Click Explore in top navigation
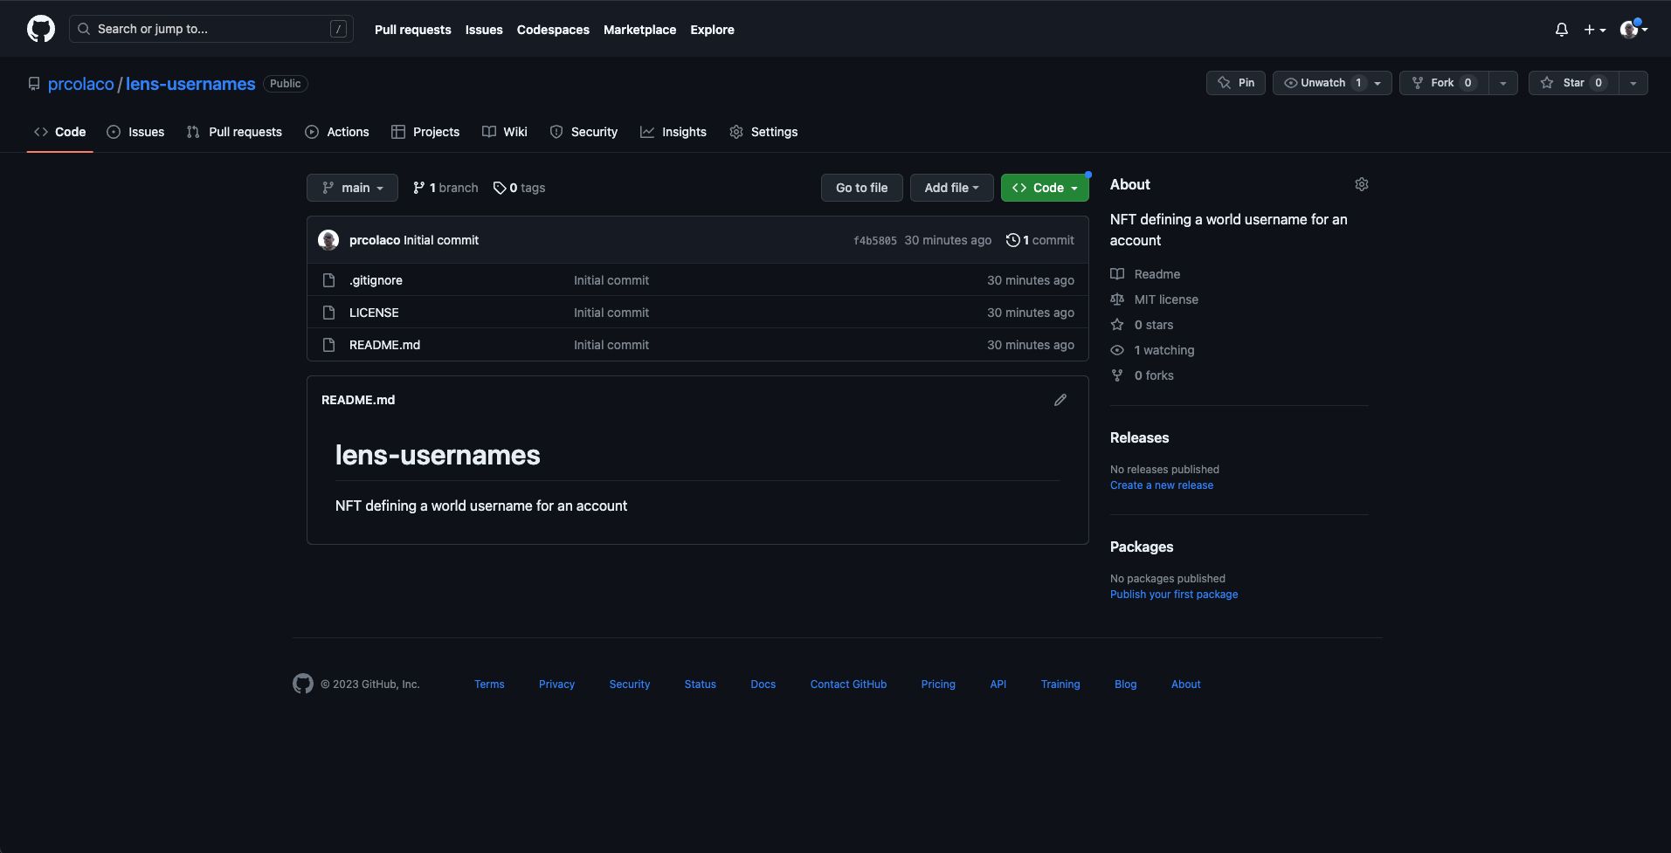 click(712, 30)
